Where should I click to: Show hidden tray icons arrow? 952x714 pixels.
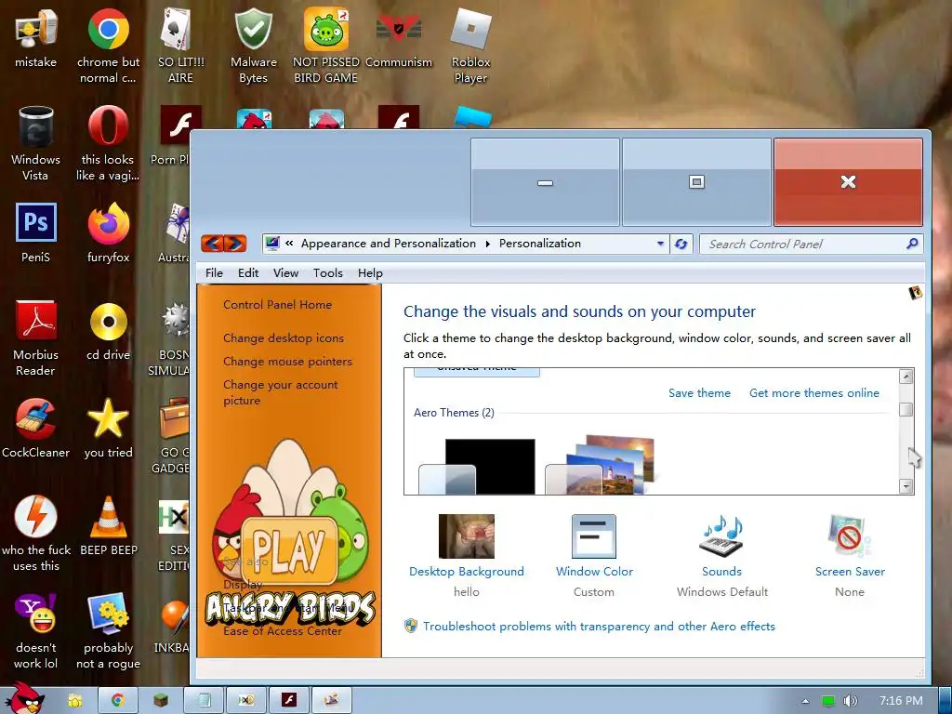tap(805, 701)
